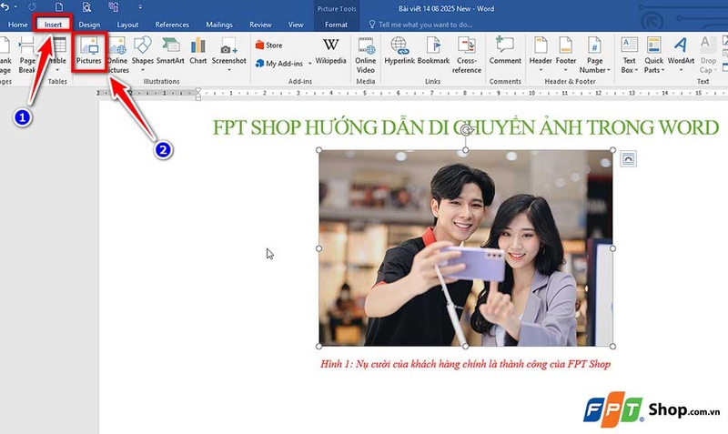Expand Customize Quick Access Toolbar arrow
Image resolution: width=728 pixels, height=434 pixels.
click(140, 7)
